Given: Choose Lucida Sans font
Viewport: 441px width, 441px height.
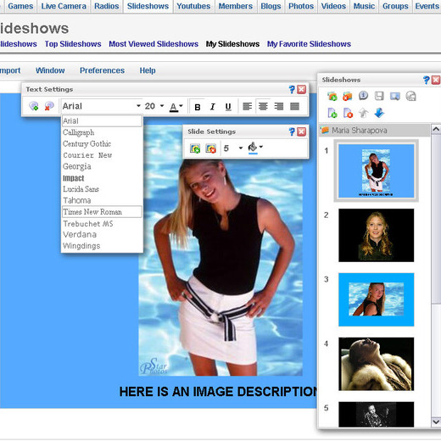Looking at the screenshot, I should coord(102,189).
